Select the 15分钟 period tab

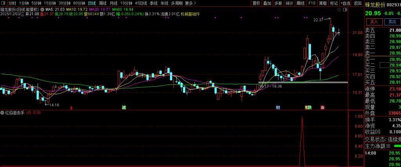[50, 3]
